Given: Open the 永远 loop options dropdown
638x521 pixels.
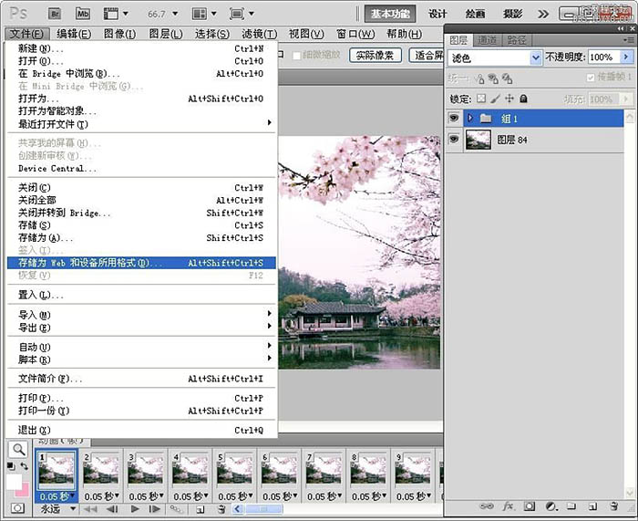Looking at the screenshot, I should point(57,508).
